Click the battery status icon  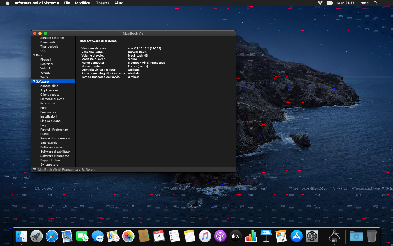coord(330,3)
